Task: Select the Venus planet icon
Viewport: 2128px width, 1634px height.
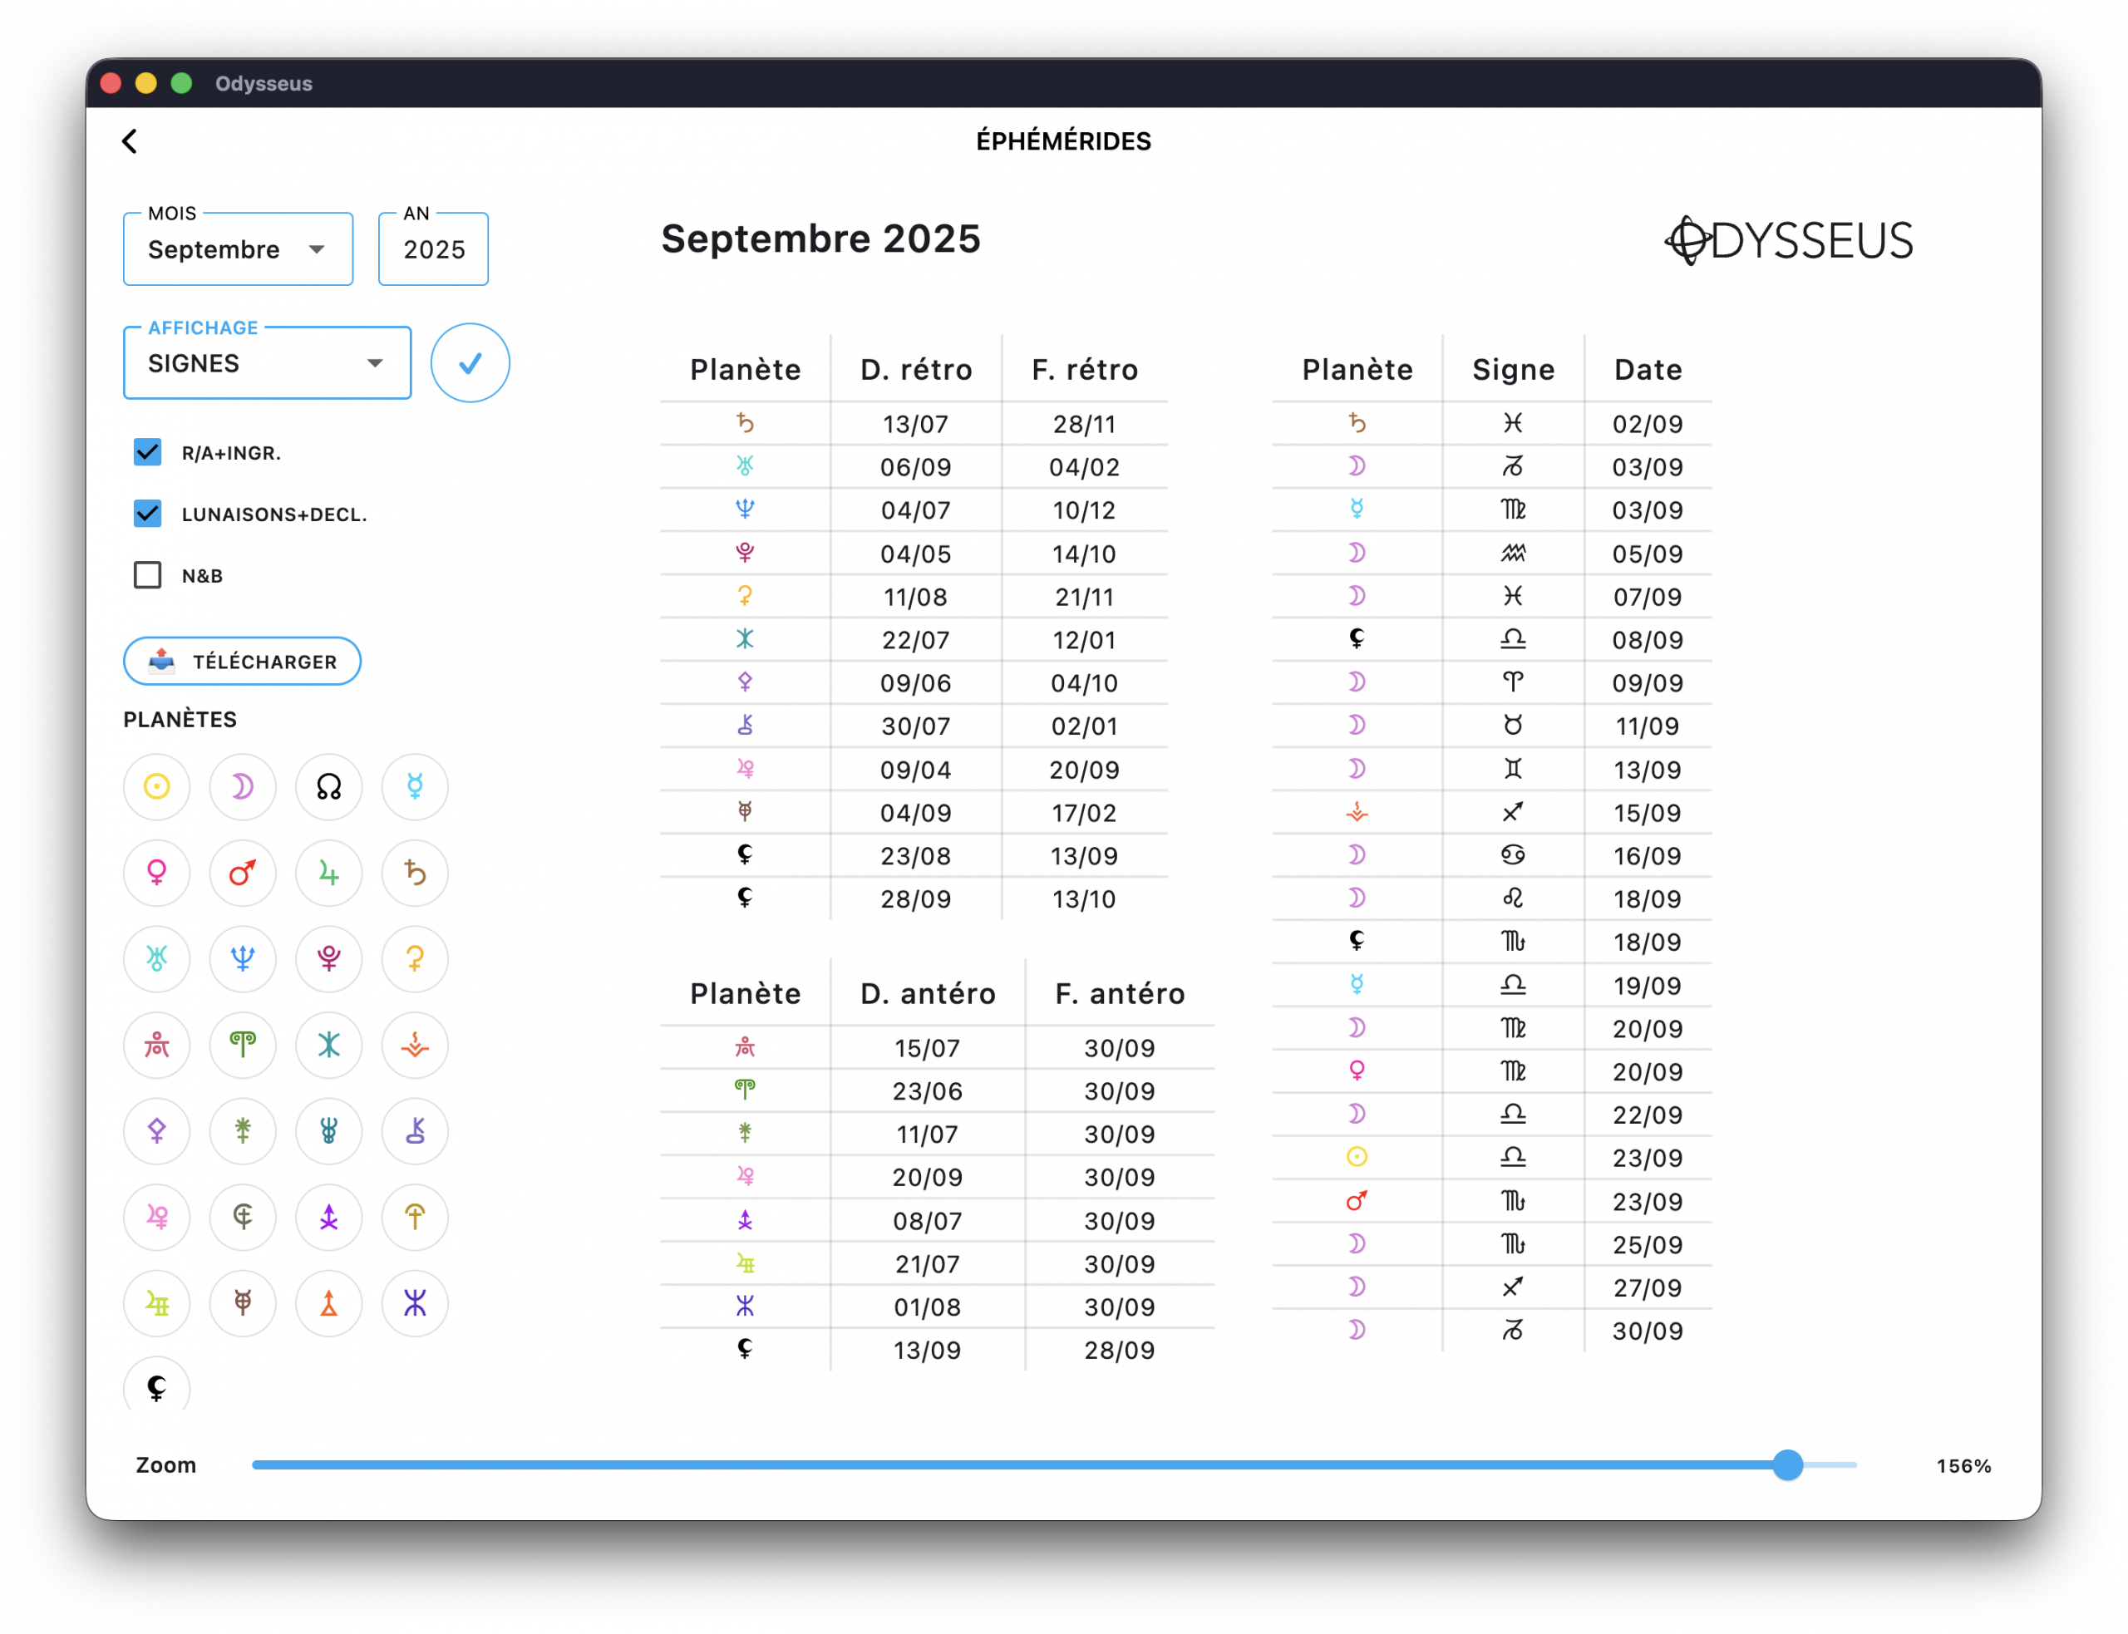Action: pos(156,873)
